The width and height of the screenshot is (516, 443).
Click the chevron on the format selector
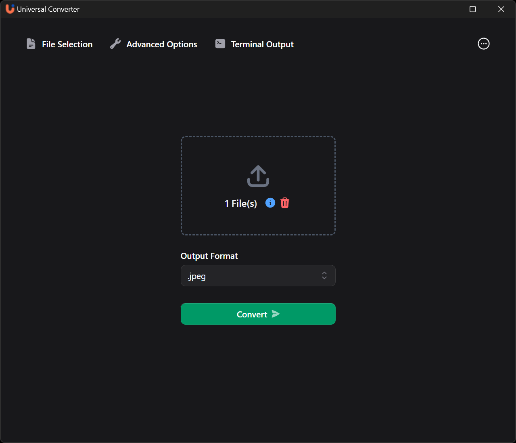[x=324, y=276]
